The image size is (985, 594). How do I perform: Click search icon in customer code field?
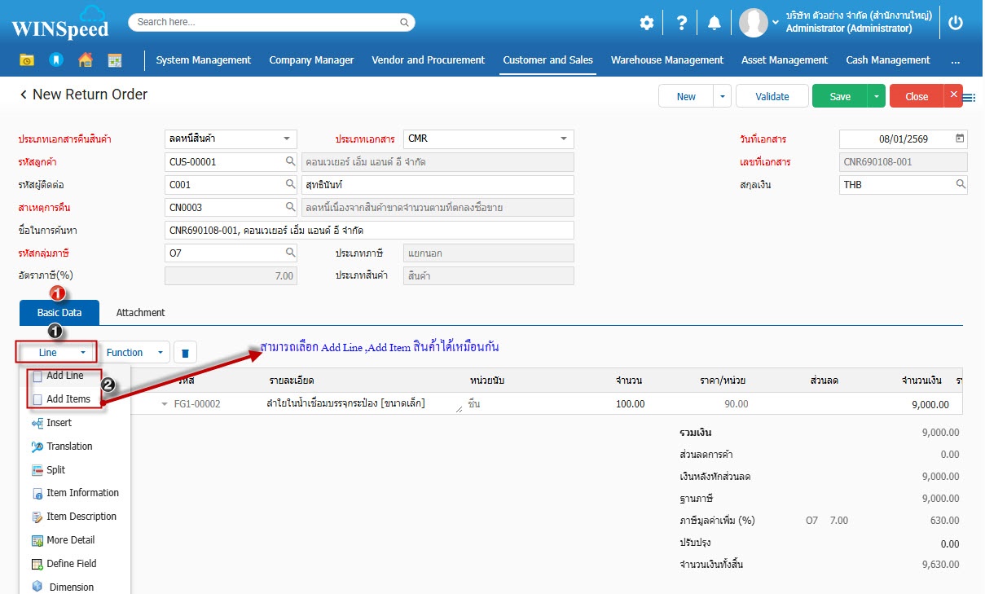(290, 162)
